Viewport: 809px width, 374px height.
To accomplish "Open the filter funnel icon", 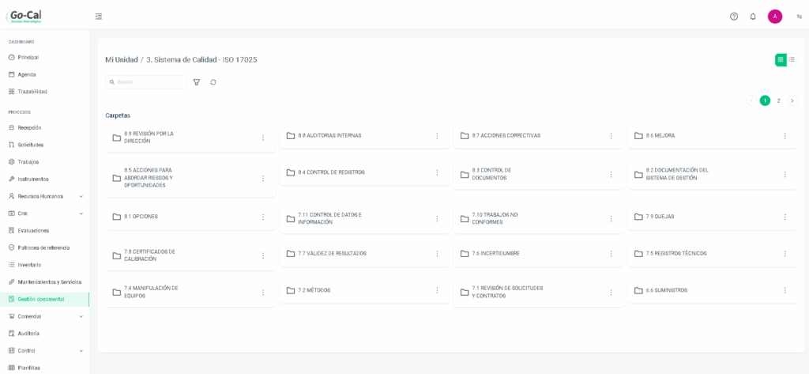I will click(197, 82).
